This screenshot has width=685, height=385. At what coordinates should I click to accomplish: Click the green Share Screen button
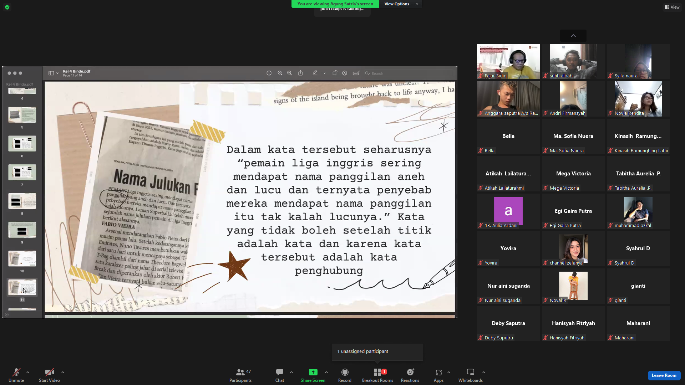(x=313, y=375)
